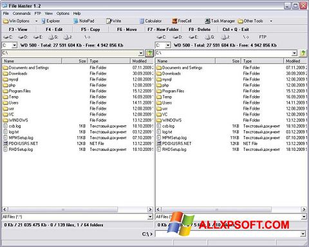Launch NotePad from the toolbar

coord(84,21)
